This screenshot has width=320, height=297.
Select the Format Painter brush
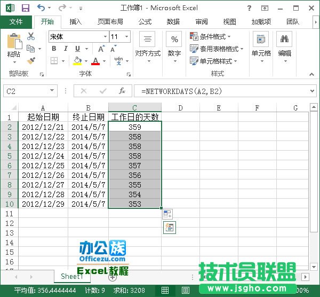pyautogui.click(x=31, y=61)
